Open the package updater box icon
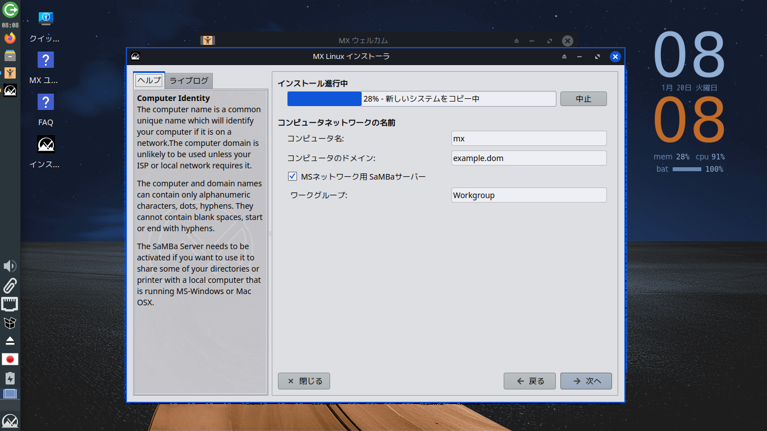Viewport: 767px width, 431px height. click(x=10, y=323)
